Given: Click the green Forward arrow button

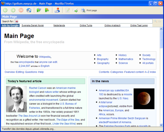Looking at the screenshot, I should coord(13,10).
